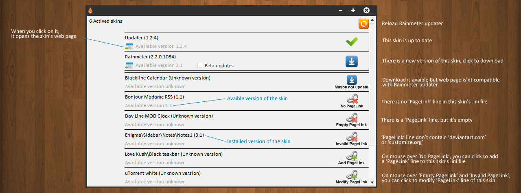Select 'uTorrent white (Unknown version)' row
Viewport: 521px width, 193px height.
pos(163,173)
